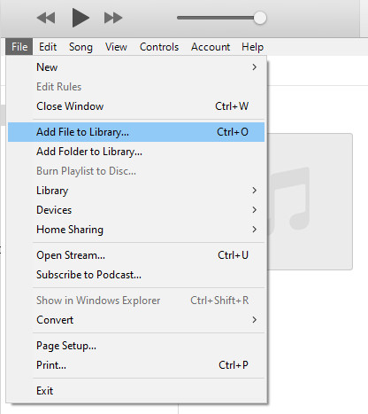The height and width of the screenshot is (414, 368).
Task: Select Subscribe to Podcast option
Action: point(136,275)
